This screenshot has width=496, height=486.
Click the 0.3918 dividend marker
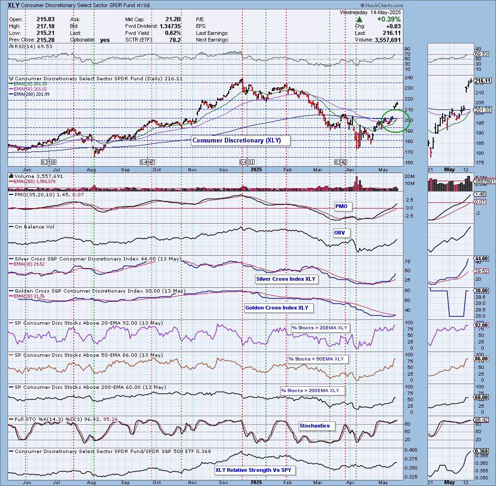pyautogui.click(x=48, y=162)
